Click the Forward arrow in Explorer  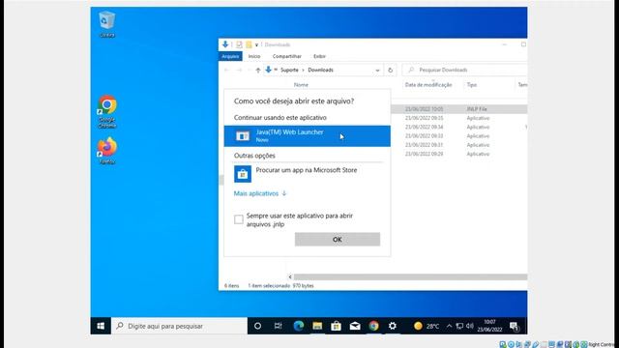coord(239,71)
